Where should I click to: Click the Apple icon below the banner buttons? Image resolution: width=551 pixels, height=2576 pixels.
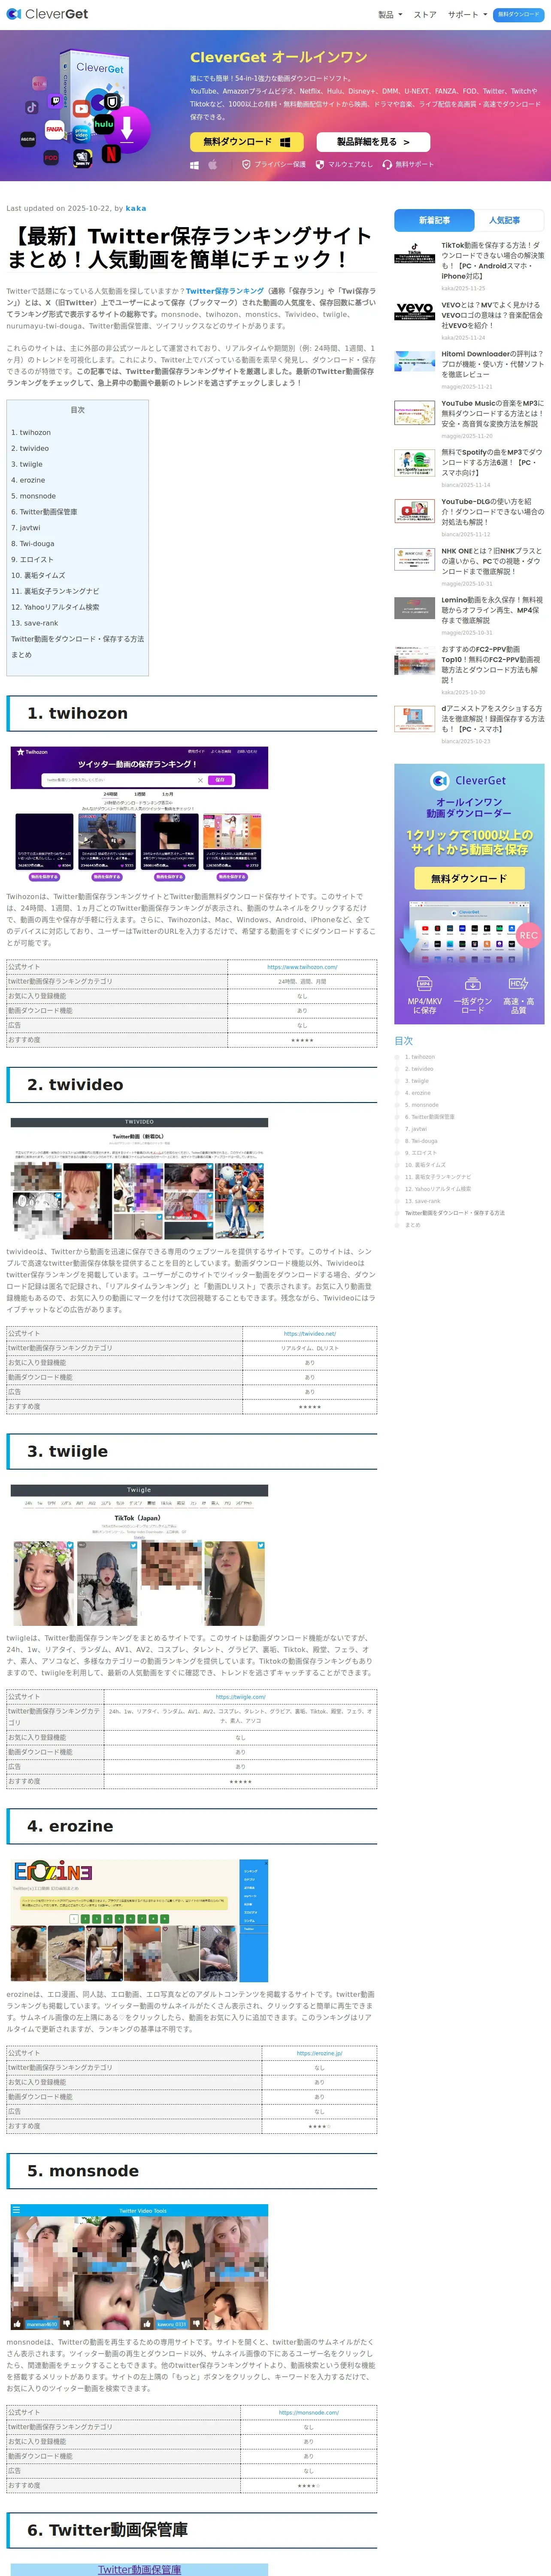[213, 165]
